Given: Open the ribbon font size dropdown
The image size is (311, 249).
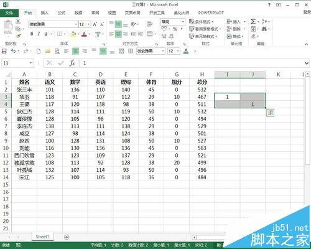Looking at the screenshot, I should click(89, 24).
